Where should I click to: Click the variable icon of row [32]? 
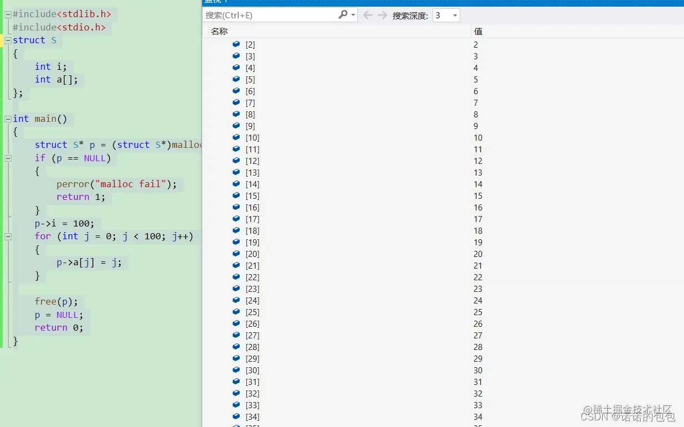click(x=236, y=393)
